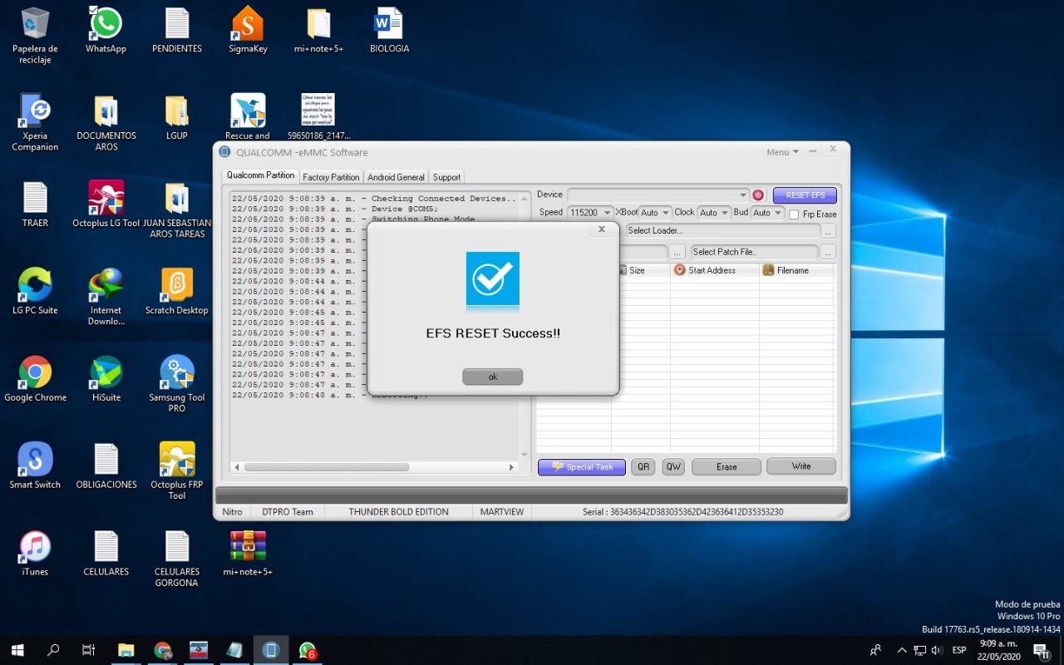Show hidden icons in system tray
The image size is (1064, 665).
tap(902, 650)
